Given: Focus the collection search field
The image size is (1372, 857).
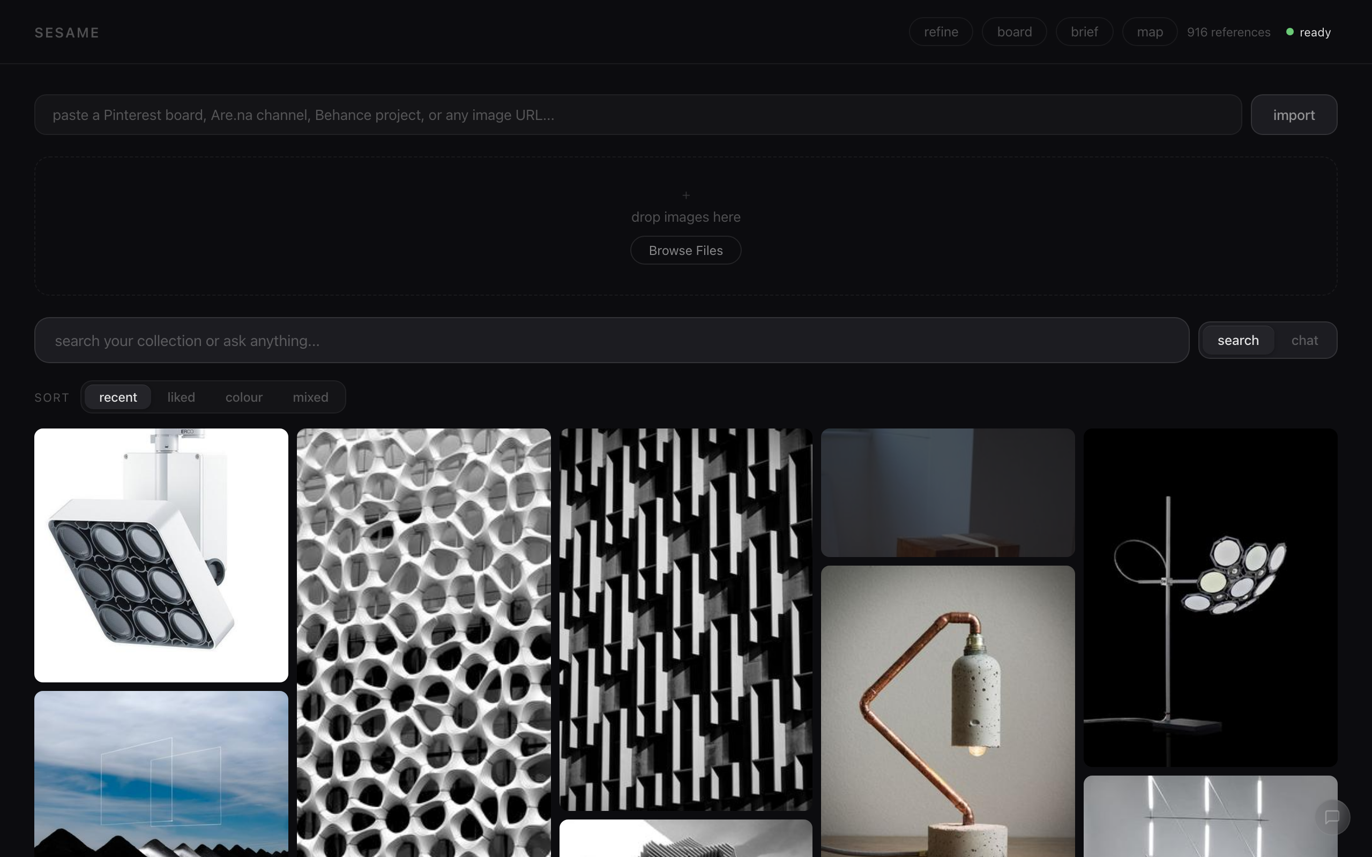Looking at the screenshot, I should (612, 340).
